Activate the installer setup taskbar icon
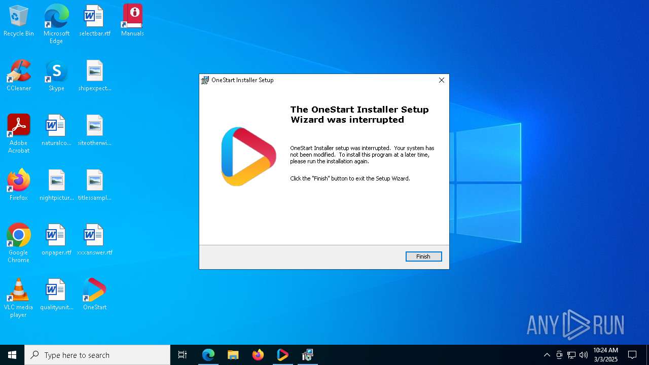The height and width of the screenshot is (365, 649). coord(308,355)
